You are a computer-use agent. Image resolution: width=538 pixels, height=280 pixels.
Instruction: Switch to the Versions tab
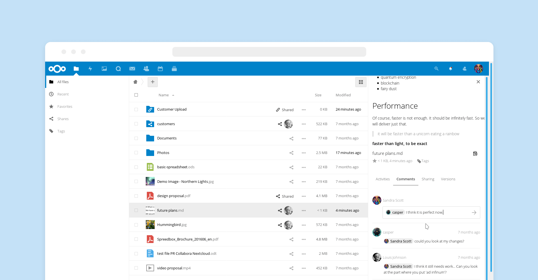tap(448, 179)
